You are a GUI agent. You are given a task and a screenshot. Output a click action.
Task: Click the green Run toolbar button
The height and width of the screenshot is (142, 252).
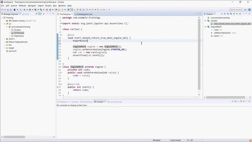coord(30,9)
